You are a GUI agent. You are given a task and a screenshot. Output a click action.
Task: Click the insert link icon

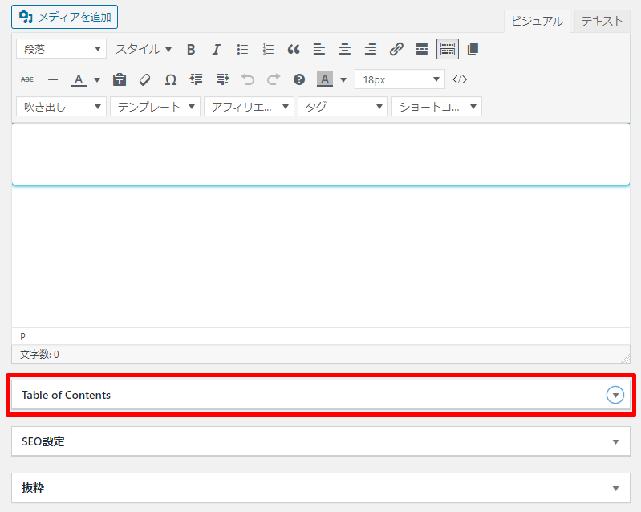point(396,50)
